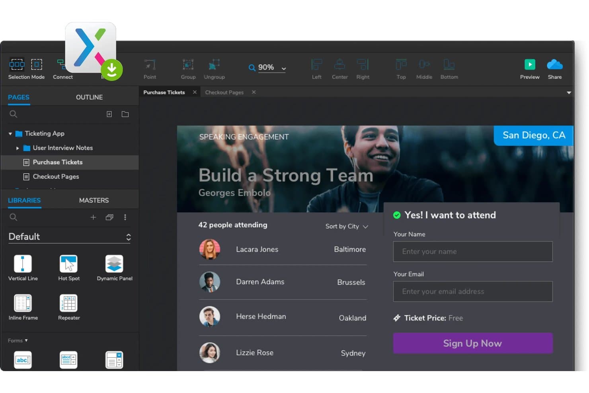Open the 90% zoom dropdown
This screenshot has width=589, height=393.
pos(267,68)
